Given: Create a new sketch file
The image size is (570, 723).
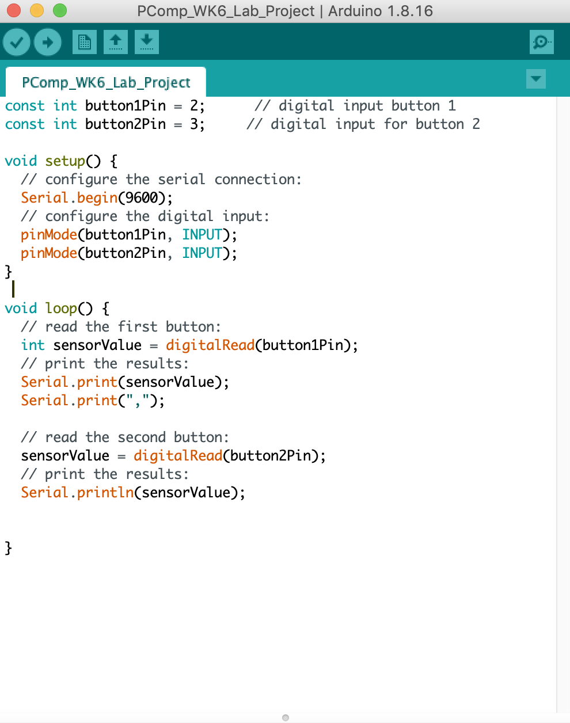Looking at the screenshot, I should point(85,42).
